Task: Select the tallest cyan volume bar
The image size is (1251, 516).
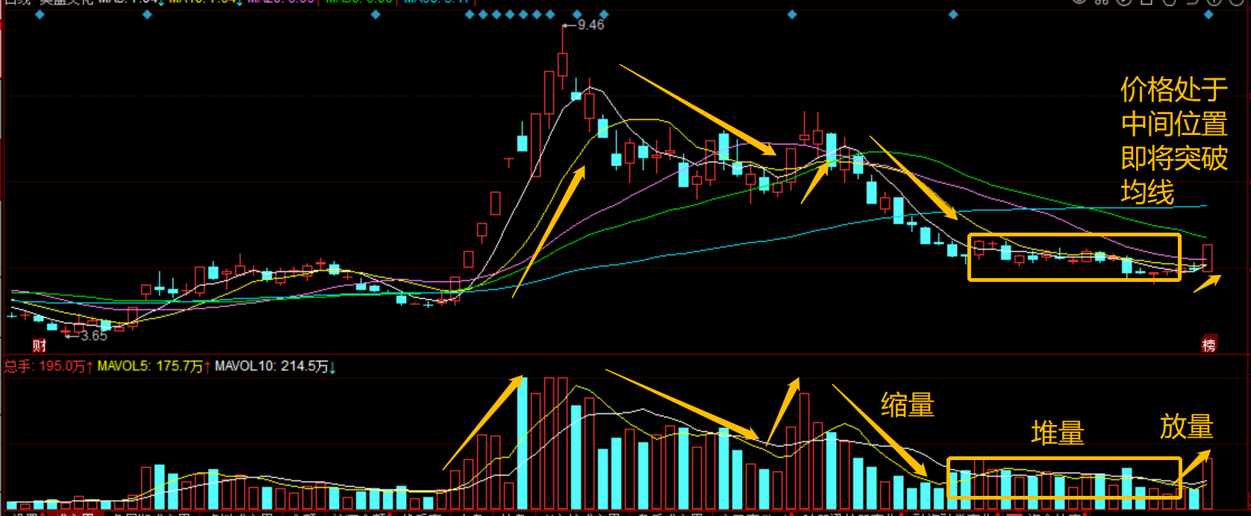Action: (x=522, y=443)
